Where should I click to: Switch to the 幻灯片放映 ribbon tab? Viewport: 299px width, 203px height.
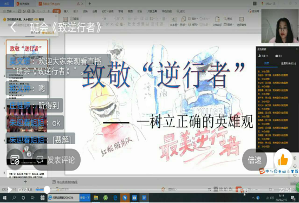pos(108,11)
